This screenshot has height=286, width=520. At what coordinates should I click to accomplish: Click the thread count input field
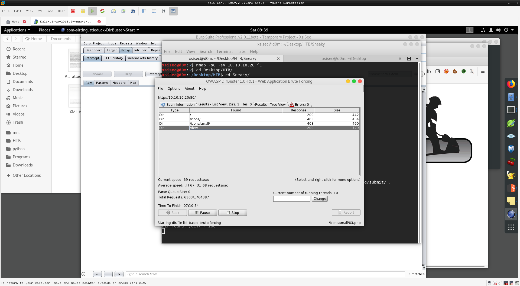(x=292, y=199)
